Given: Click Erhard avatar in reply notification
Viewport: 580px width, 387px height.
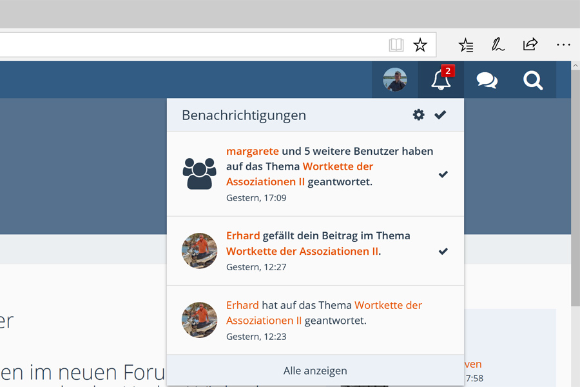Looking at the screenshot, I should 200,320.
